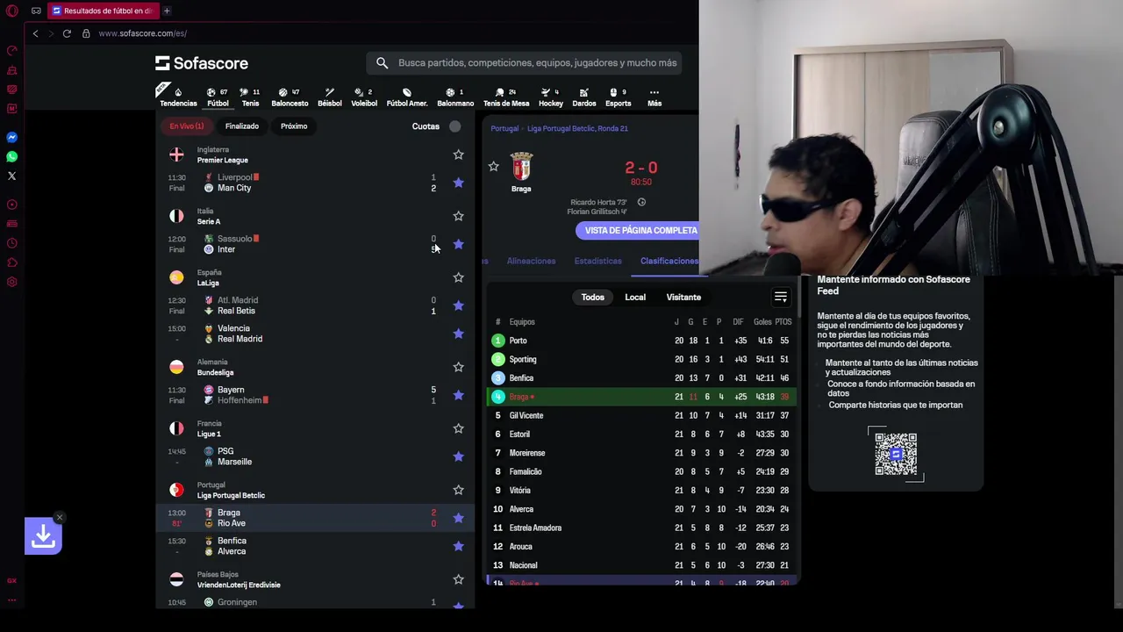Go back to the previous page
1123x632 pixels.
pyautogui.click(x=35, y=33)
